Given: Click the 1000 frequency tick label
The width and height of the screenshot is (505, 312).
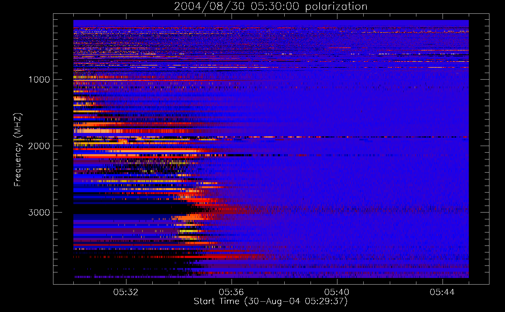Looking at the screenshot, I should coord(39,80).
